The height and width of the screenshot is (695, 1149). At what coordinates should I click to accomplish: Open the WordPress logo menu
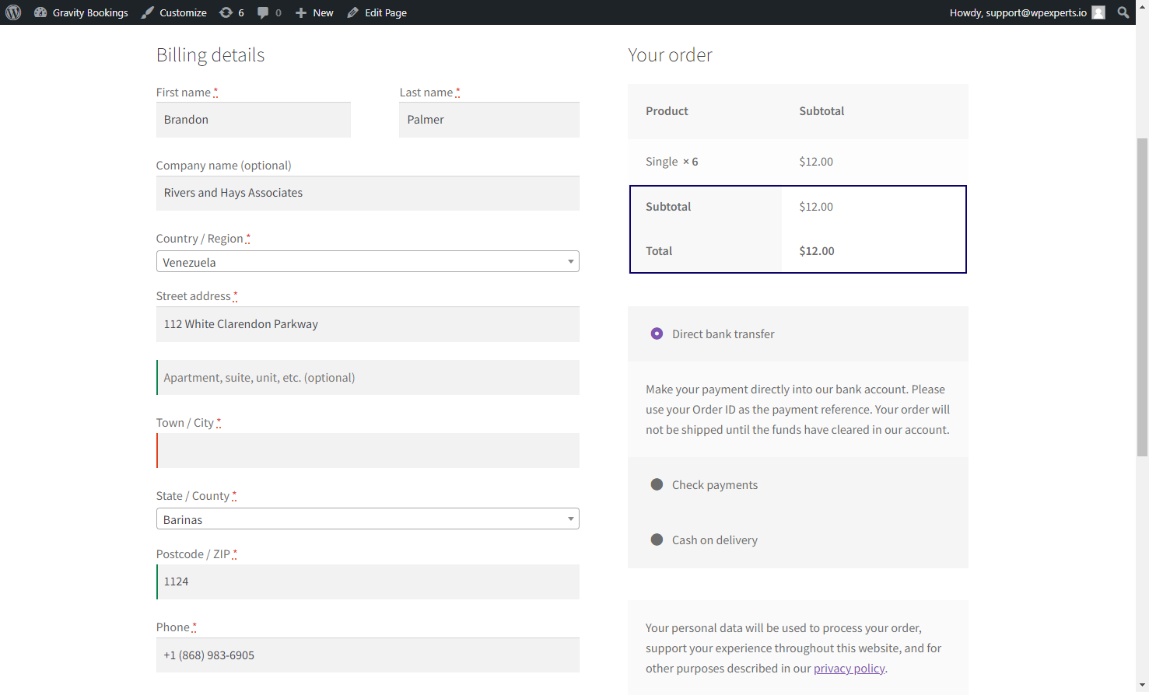click(x=13, y=12)
